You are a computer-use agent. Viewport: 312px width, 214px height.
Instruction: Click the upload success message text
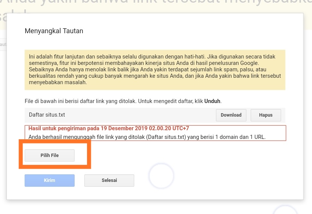(147, 137)
